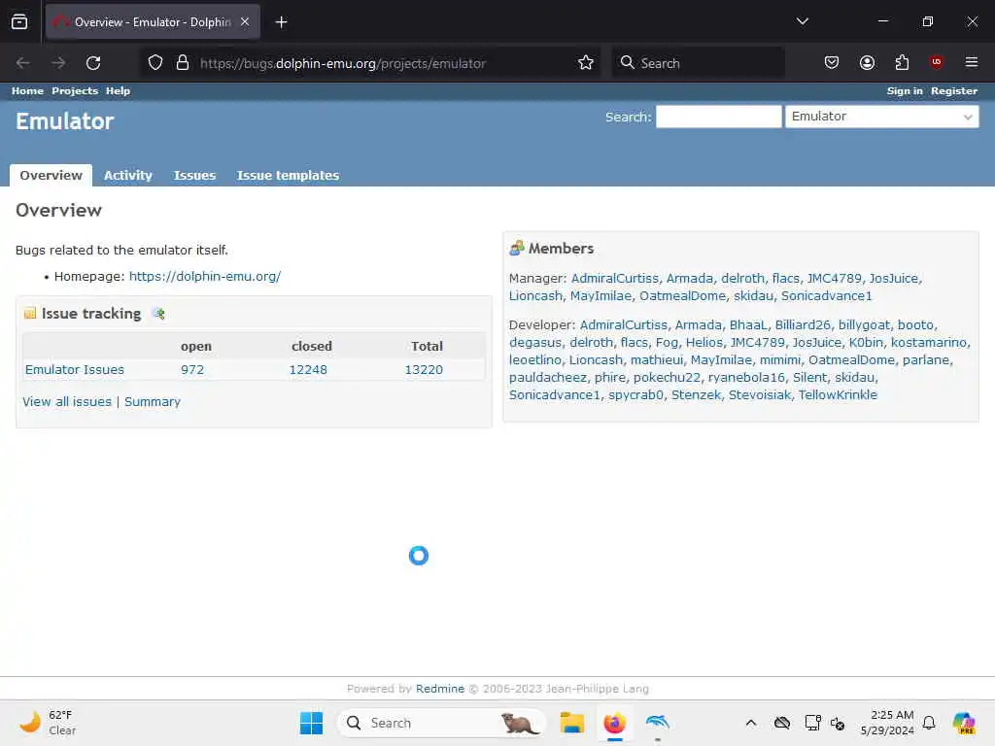Viewport: 995px width, 746px height.
Task: Show hidden system tray icons
Action: [751, 723]
